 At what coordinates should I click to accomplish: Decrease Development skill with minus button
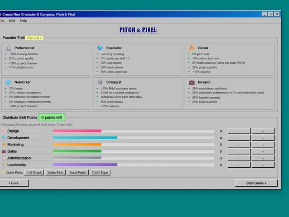[x=239, y=138]
